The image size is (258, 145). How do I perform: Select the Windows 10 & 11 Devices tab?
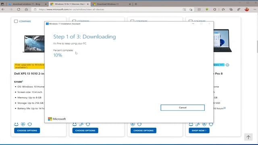click(69, 4)
